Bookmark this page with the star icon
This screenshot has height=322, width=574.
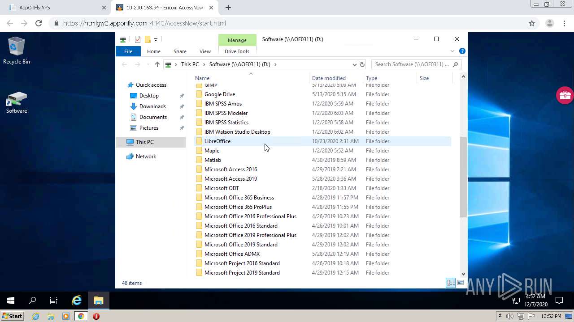coord(532,23)
